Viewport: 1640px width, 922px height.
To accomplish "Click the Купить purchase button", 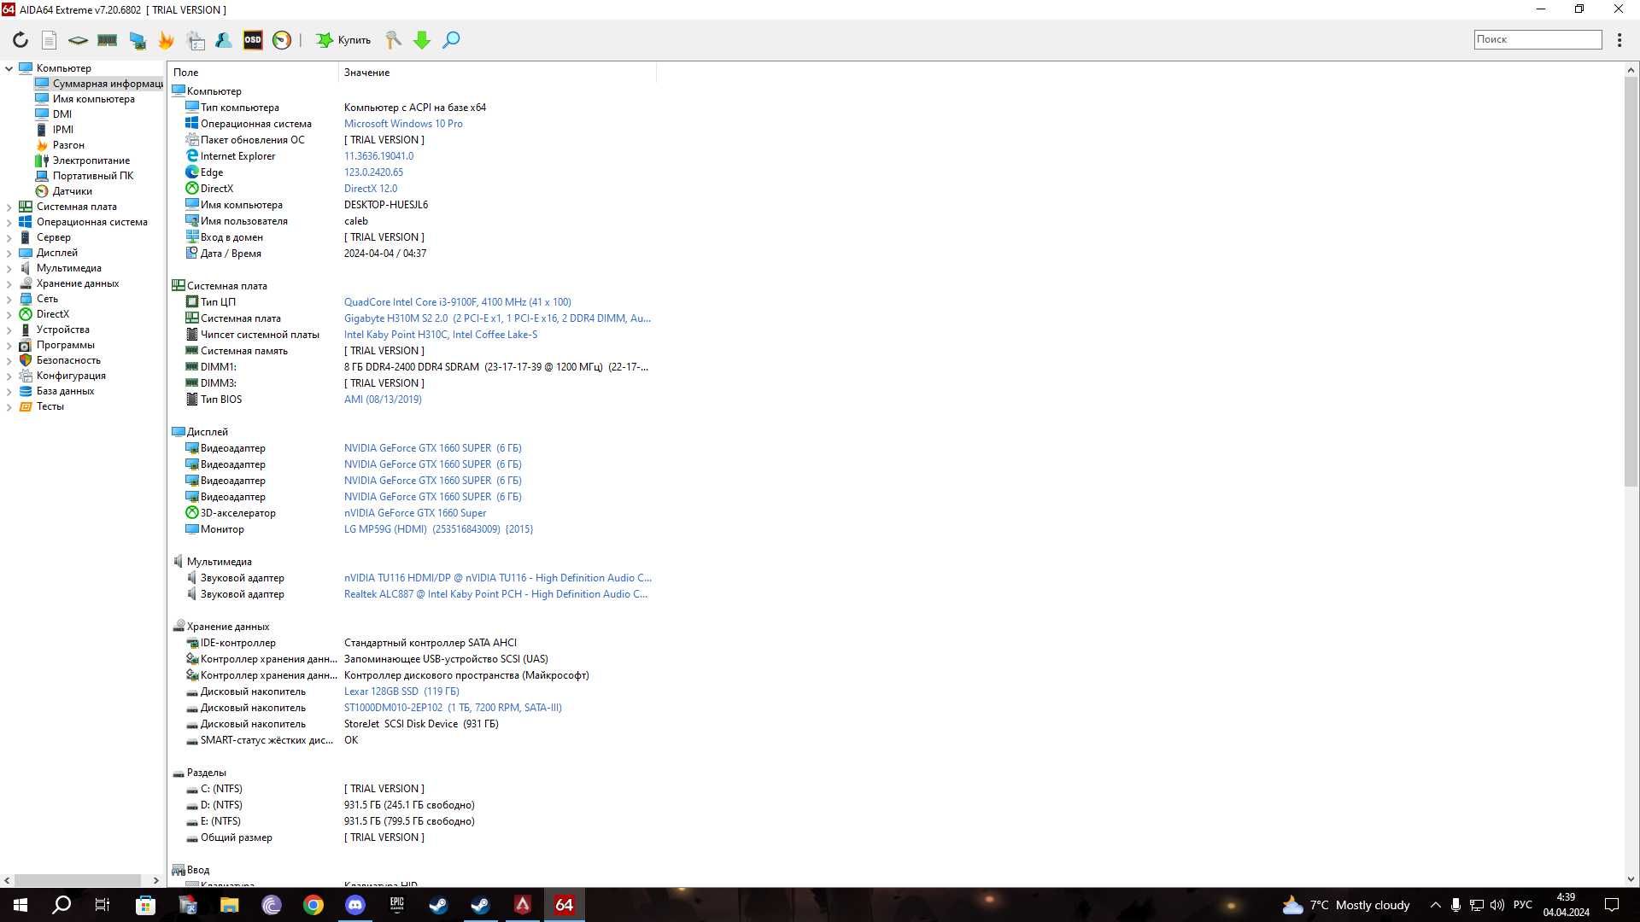I will point(343,39).
